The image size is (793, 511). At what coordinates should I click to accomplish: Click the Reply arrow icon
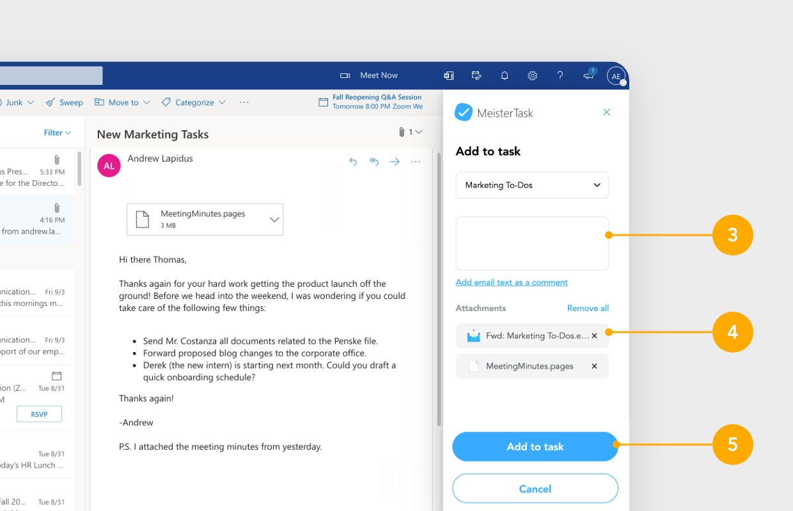pyautogui.click(x=353, y=162)
